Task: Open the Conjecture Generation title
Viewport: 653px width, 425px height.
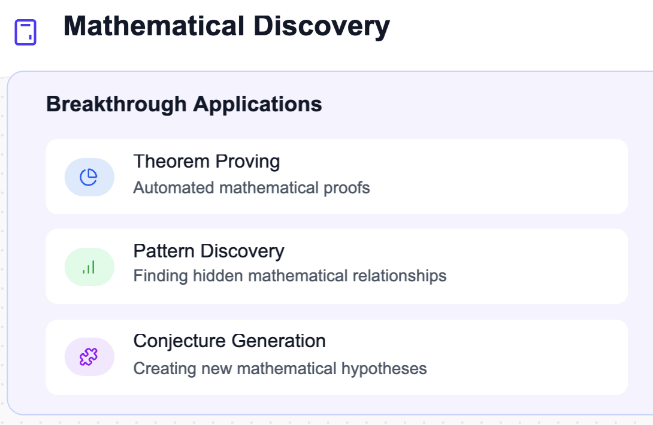Action: pos(229,341)
